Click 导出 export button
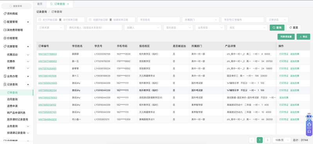This screenshot has height=144, width=313. (303, 37)
